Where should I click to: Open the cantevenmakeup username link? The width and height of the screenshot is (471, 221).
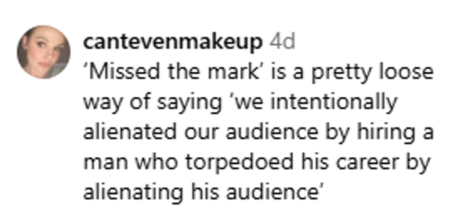point(173,42)
